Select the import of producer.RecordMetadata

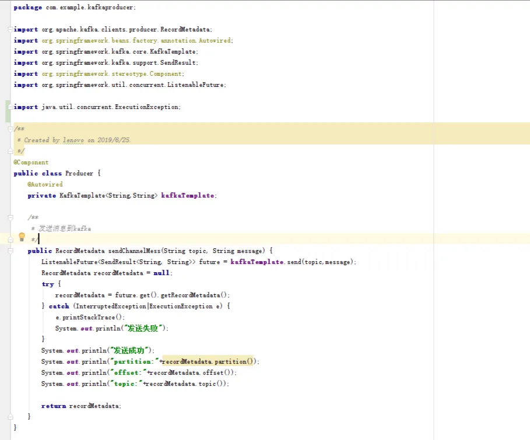(113, 29)
